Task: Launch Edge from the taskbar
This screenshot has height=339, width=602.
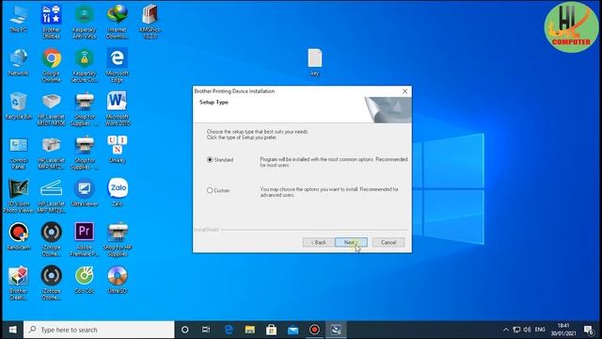Action: [229, 330]
